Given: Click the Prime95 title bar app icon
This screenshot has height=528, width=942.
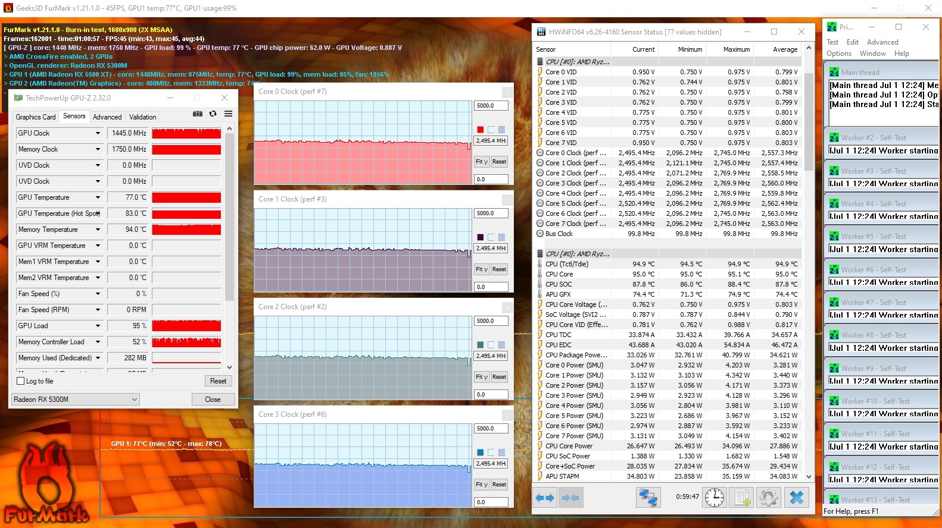Looking at the screenshot, I should pyautogui.click(x=832, y=27).
